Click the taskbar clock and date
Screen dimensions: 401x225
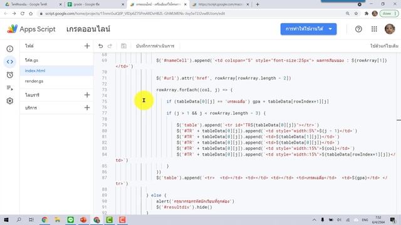click(378, 219)
